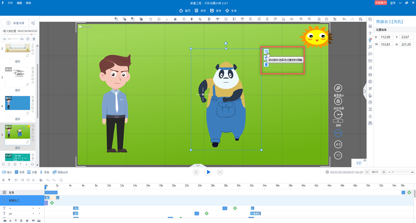Click the lock icon in top toolbar

(175, 19)
